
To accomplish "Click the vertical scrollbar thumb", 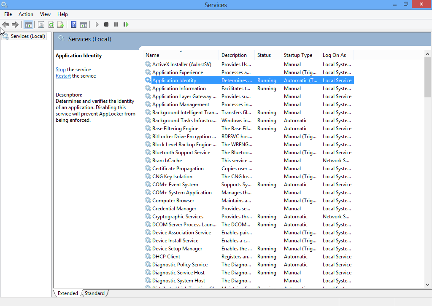I will click(427, 77).
